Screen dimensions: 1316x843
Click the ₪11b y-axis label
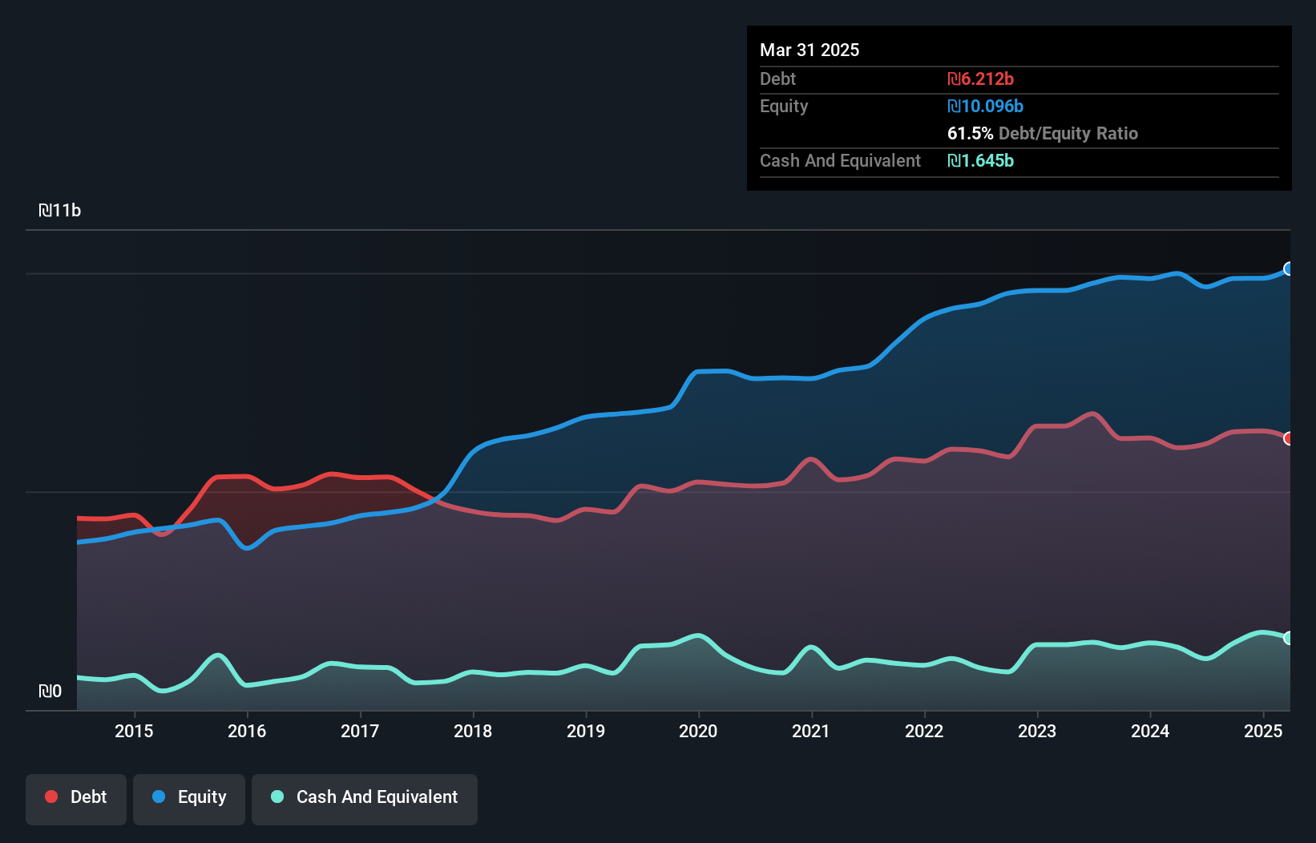tap(60, 211)
